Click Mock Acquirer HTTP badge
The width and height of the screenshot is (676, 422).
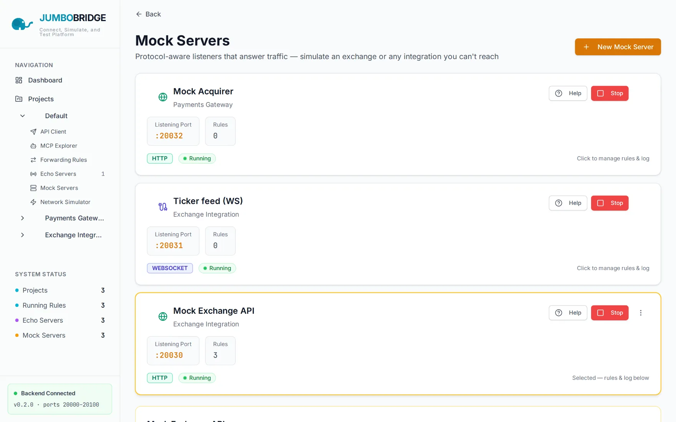pyautogui.click(x=160, y=158)
